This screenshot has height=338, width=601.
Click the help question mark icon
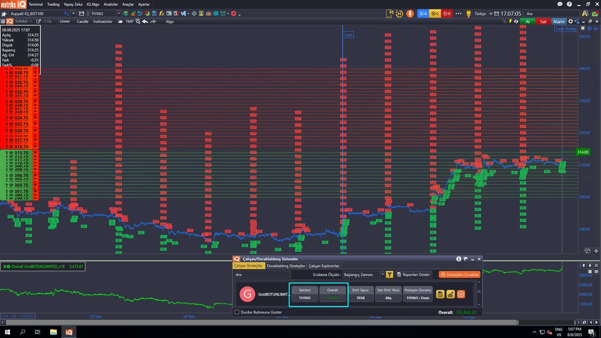tap(569, 4)
